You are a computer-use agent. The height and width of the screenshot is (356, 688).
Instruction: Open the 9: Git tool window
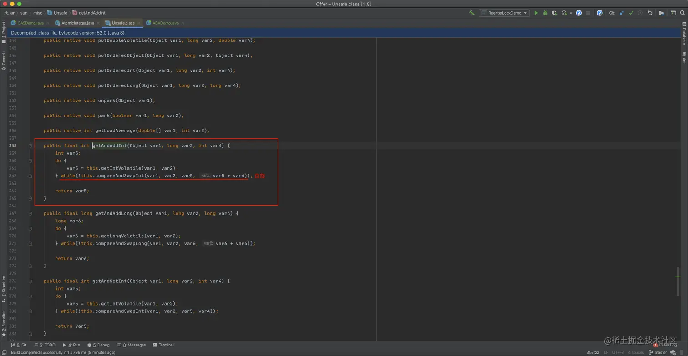[x=19, y=345]
